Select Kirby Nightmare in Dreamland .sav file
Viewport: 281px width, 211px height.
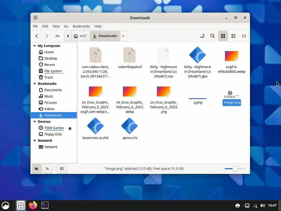164,62
